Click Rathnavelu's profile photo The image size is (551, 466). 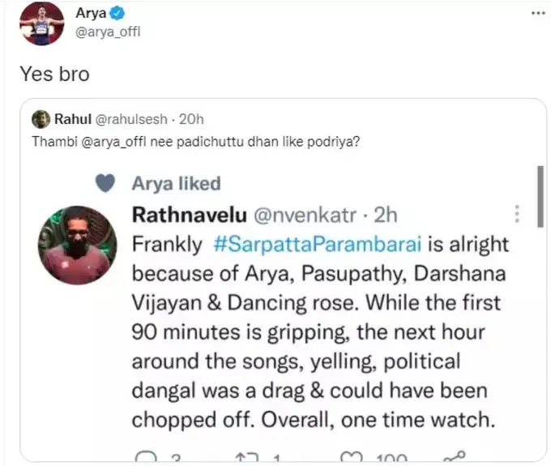pyautogui.click(x=79, y=245)
